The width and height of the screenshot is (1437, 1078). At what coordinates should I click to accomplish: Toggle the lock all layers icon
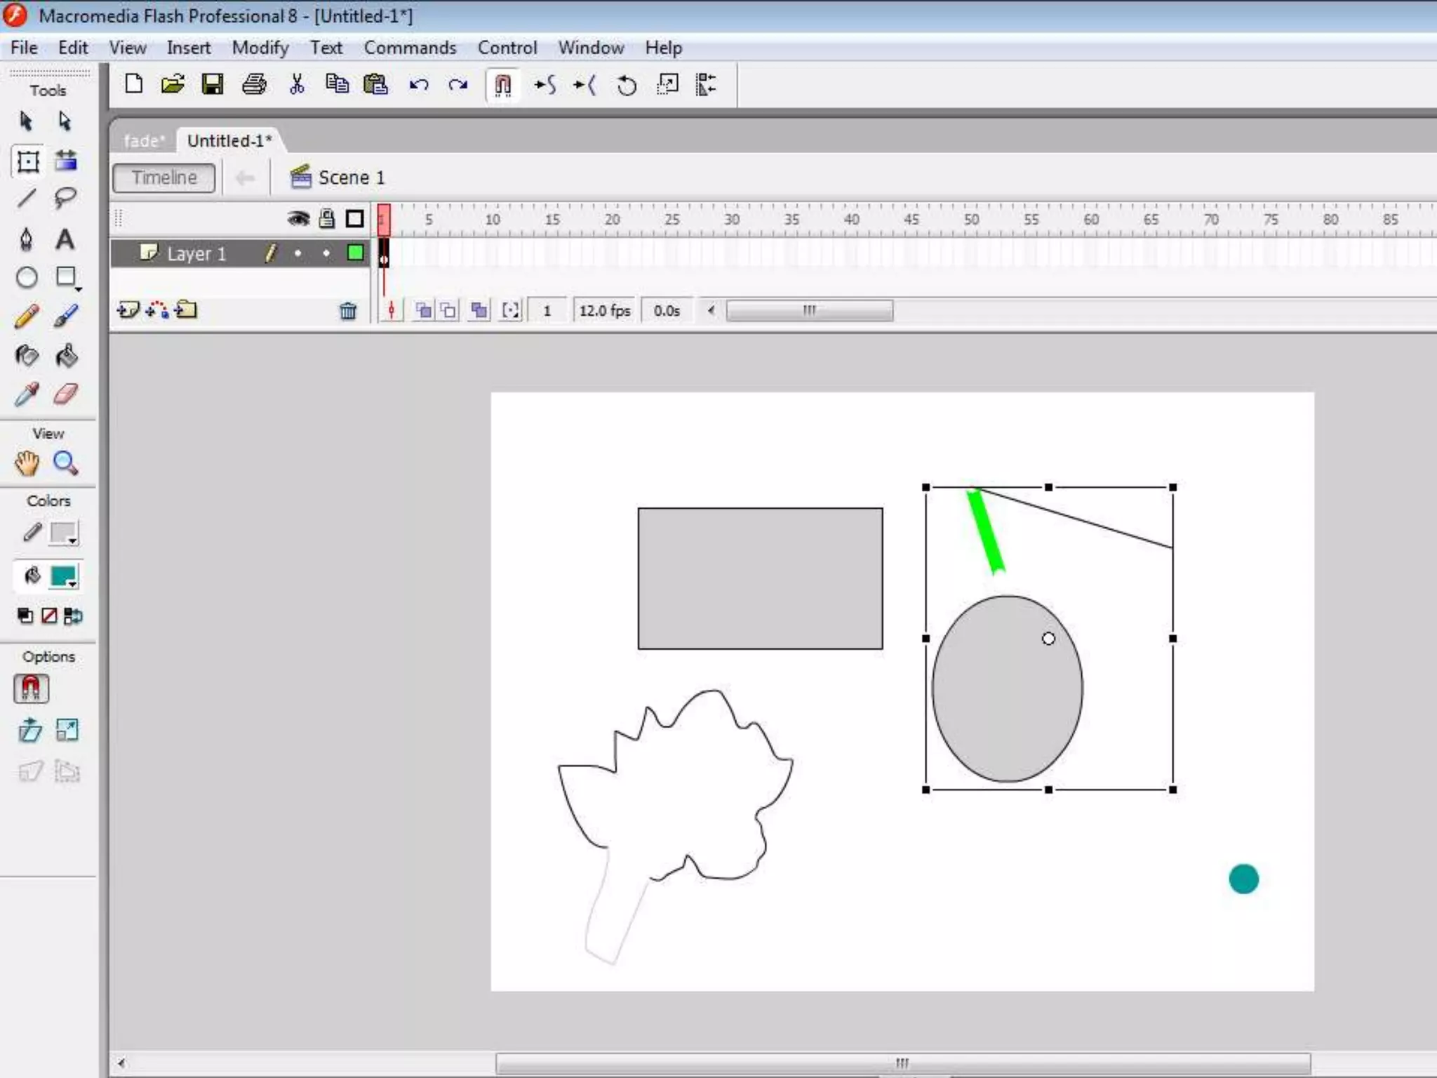[326, 219]
